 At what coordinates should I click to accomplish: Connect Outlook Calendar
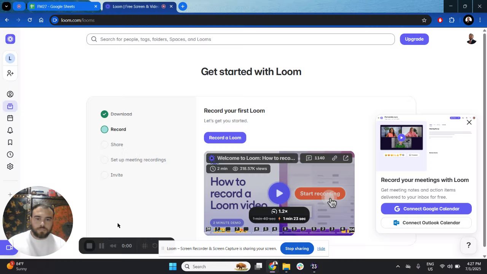pyautogui.click(x=426, y=223)
